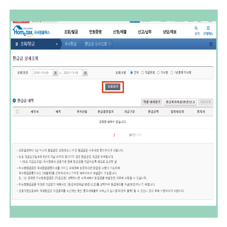Click the 검색 search icon
The width and height of the screenshot is (227, 227).
point(196,29)
